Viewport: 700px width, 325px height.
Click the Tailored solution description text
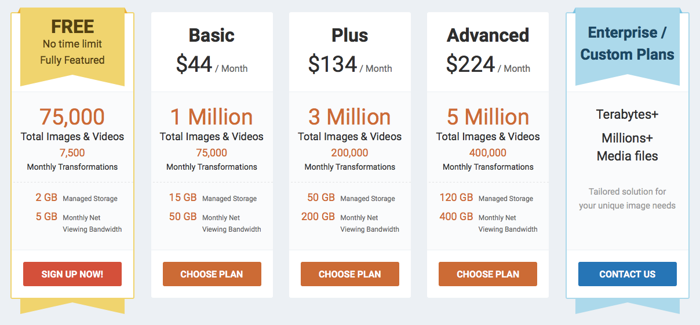point(627,198)
